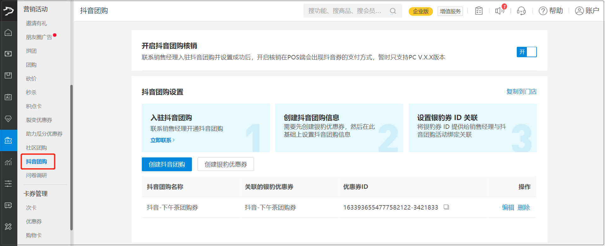
Task: Open the highlighted marketing coupon icon in sidebar
Action: 9,140
